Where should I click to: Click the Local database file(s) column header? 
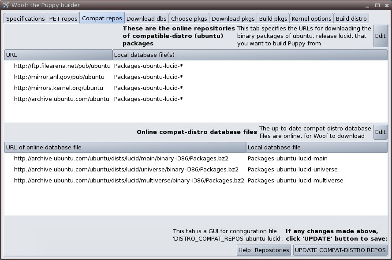250,55
